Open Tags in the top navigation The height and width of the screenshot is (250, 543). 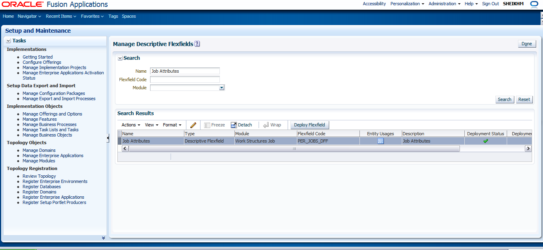(113, 16)
